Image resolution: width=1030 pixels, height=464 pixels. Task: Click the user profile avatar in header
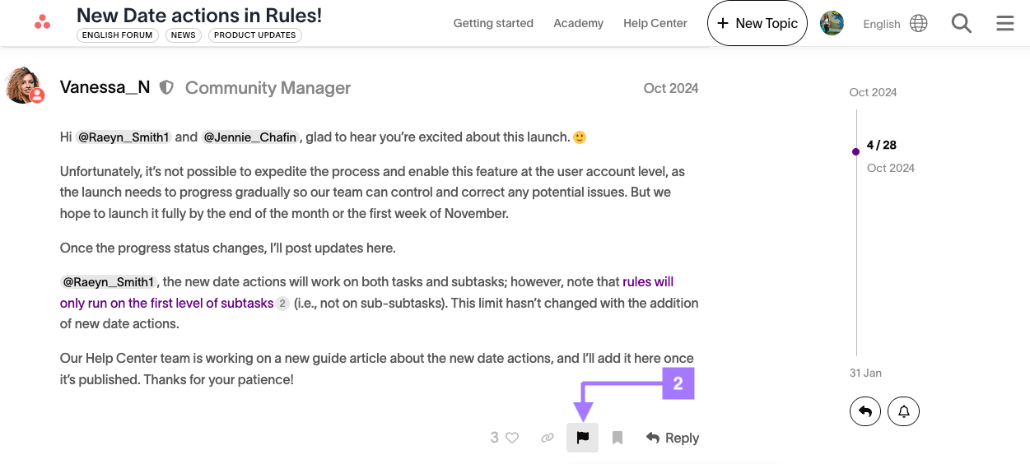(832, 23)
